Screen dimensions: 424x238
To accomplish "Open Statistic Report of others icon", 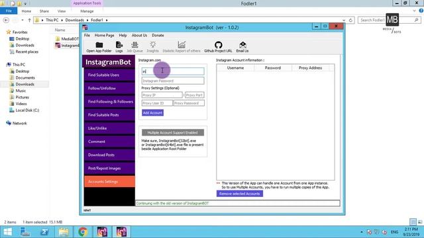I will [x=182, y=47].
